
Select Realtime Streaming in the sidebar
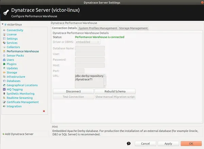(x=20, y=98)
